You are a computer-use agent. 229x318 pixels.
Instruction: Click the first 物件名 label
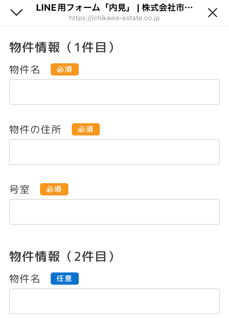(x=24, y=70)
